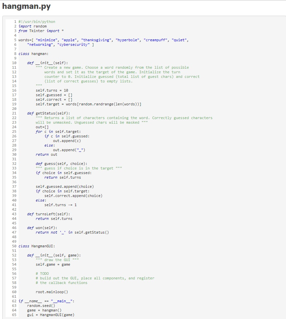Select line number 1
The height and width of the screenshot is (319, 286).
click(x=15, y=21)
